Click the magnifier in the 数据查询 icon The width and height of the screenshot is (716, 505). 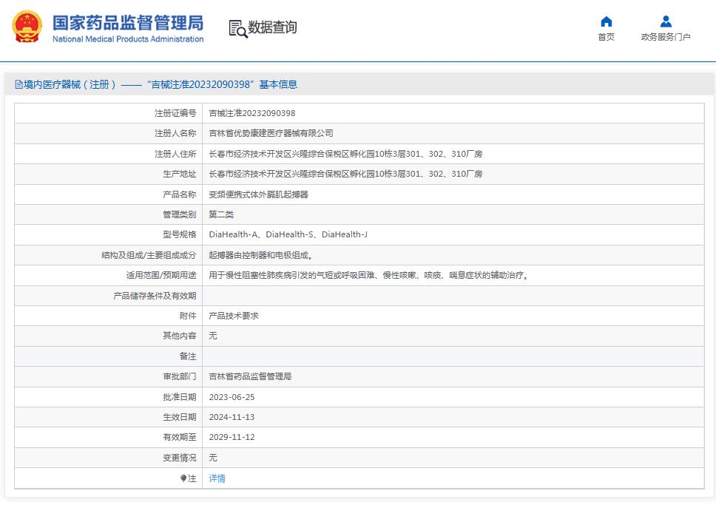[x=242, y=33]
